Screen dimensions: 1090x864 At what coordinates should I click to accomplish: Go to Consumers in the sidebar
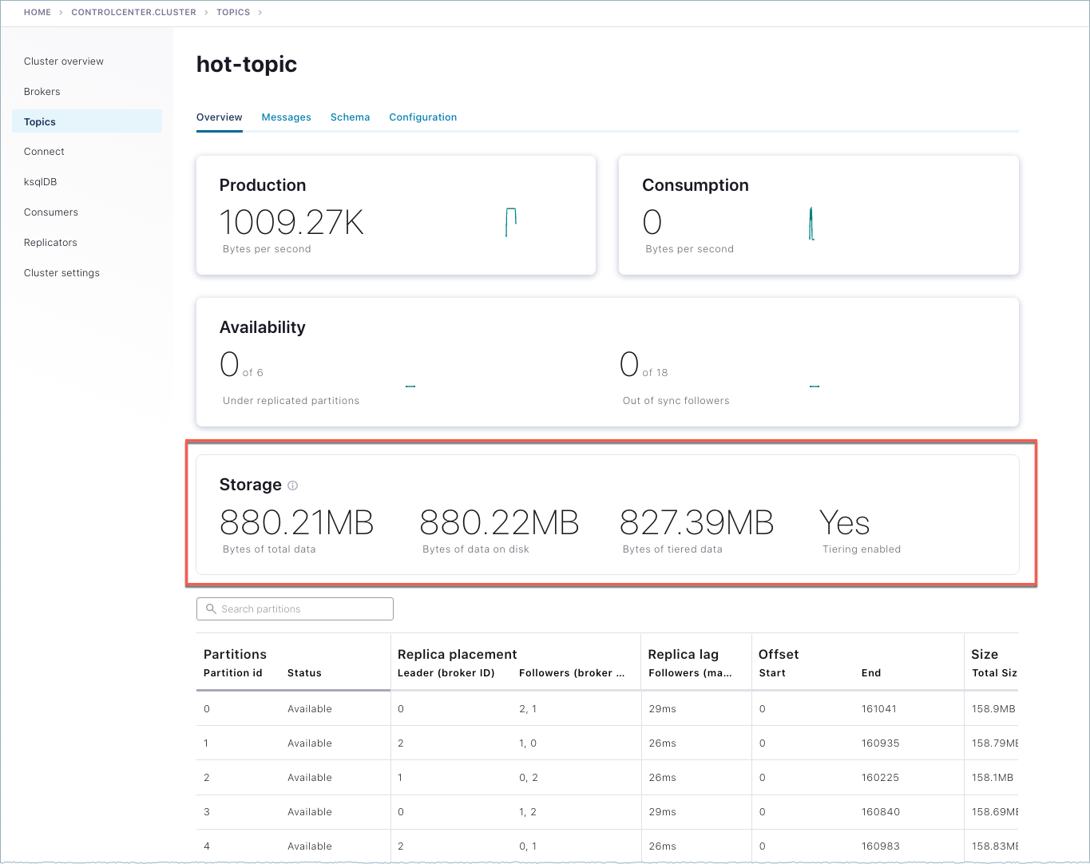pos(51,212)
